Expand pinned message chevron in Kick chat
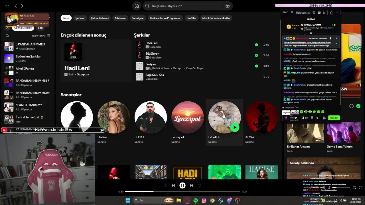 point(336,43)
